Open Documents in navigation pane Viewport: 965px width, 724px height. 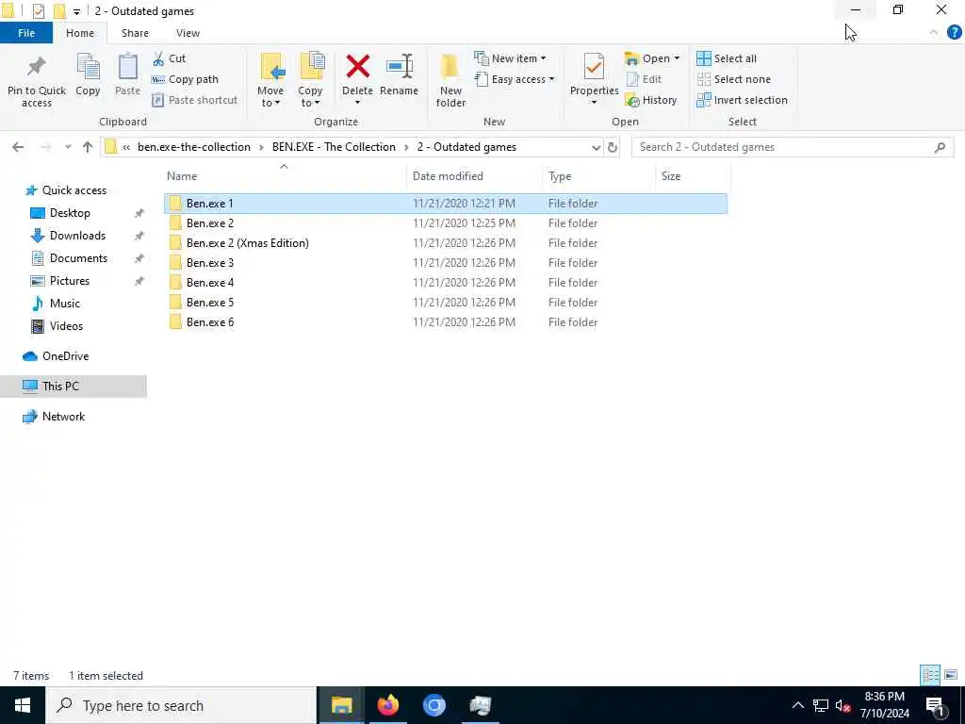78,258
